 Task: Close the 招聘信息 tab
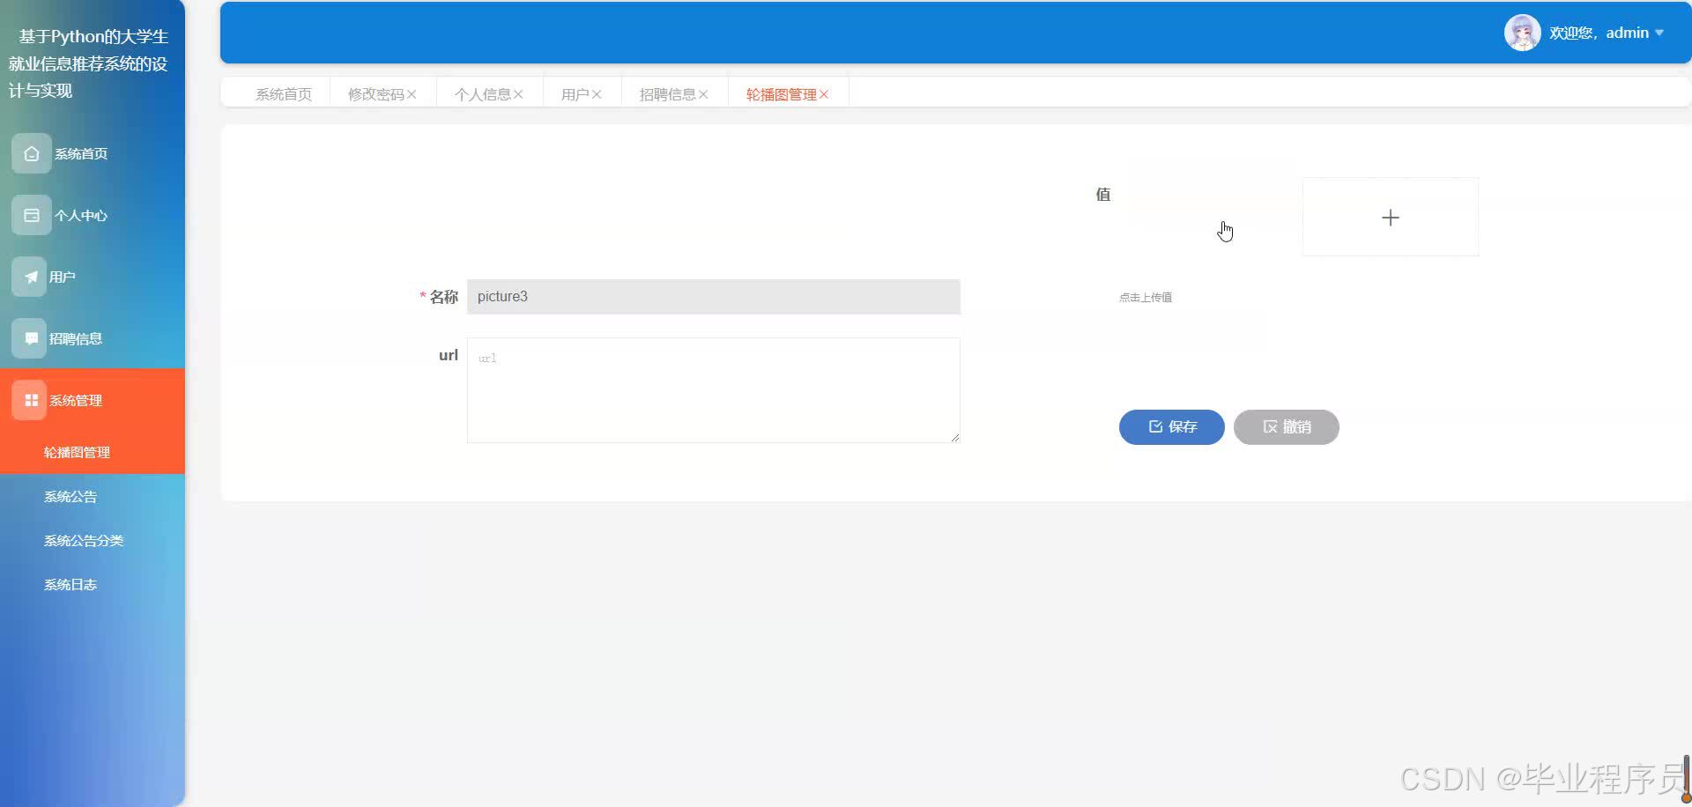[x=703, y=94]
